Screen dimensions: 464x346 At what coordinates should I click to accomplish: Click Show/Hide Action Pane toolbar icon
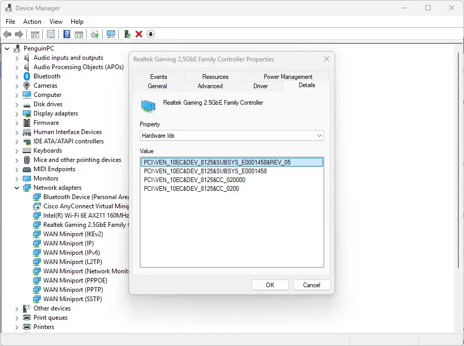(x=79, y=35)
